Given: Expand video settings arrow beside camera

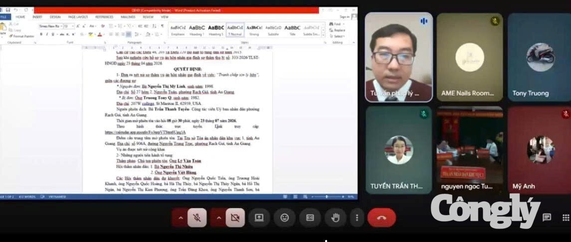Looking at the screenshot, I should [218, 218].
